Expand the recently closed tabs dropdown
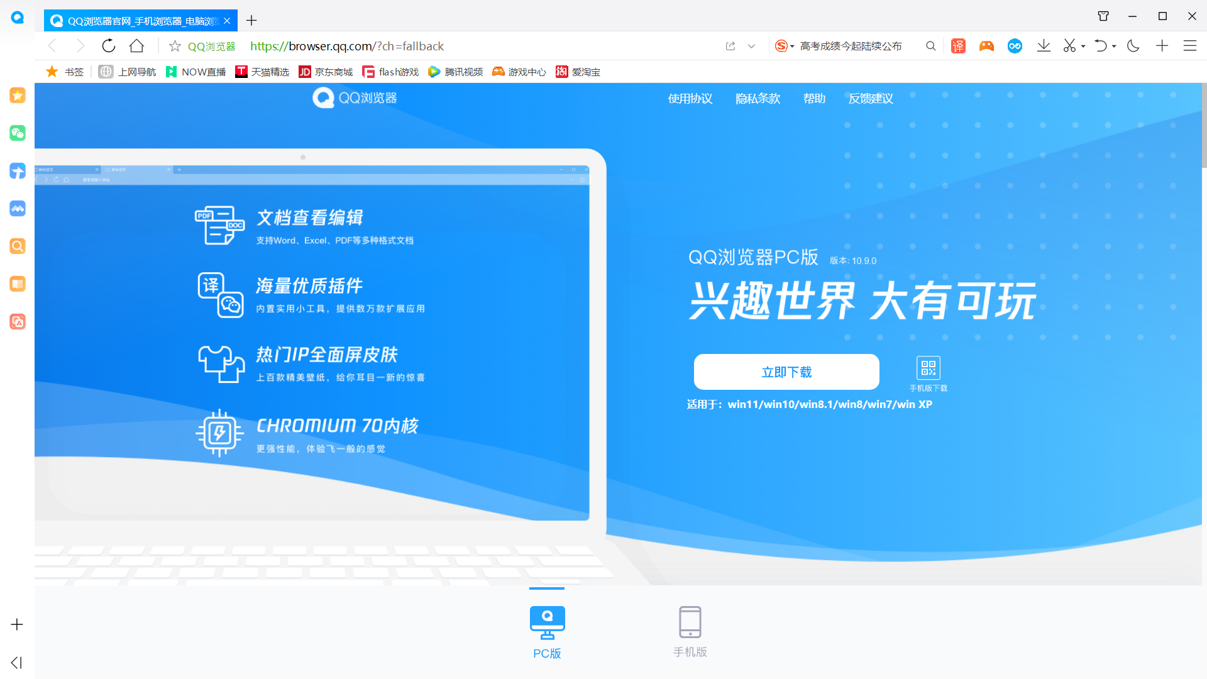Screen dimensions: 1207x679 (1114, 47)
